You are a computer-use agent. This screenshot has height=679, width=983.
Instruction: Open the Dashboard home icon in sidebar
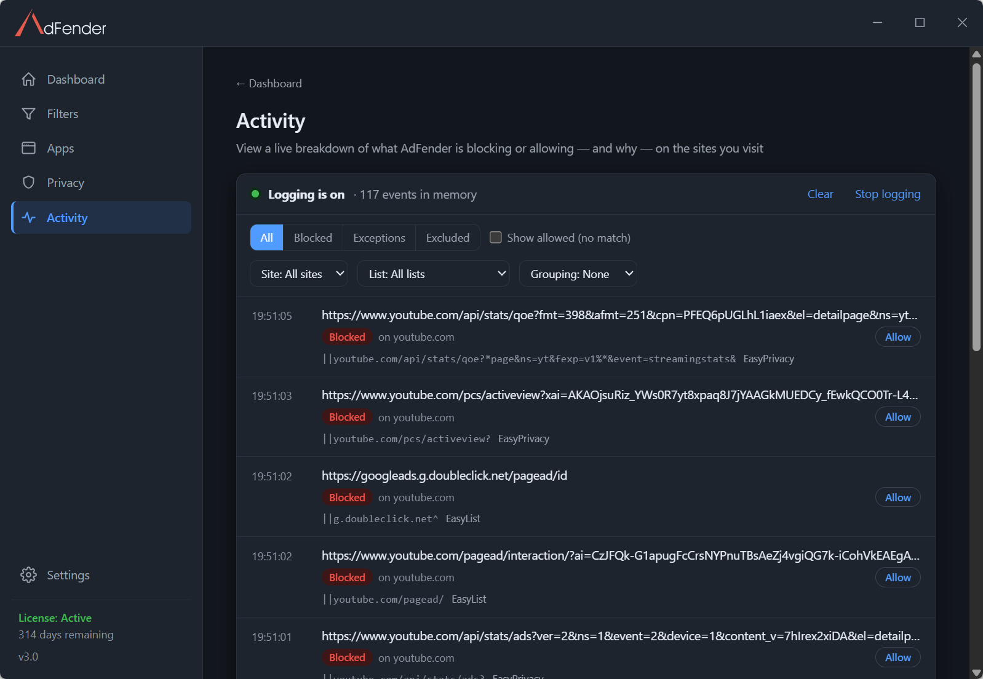coord(28,79)
